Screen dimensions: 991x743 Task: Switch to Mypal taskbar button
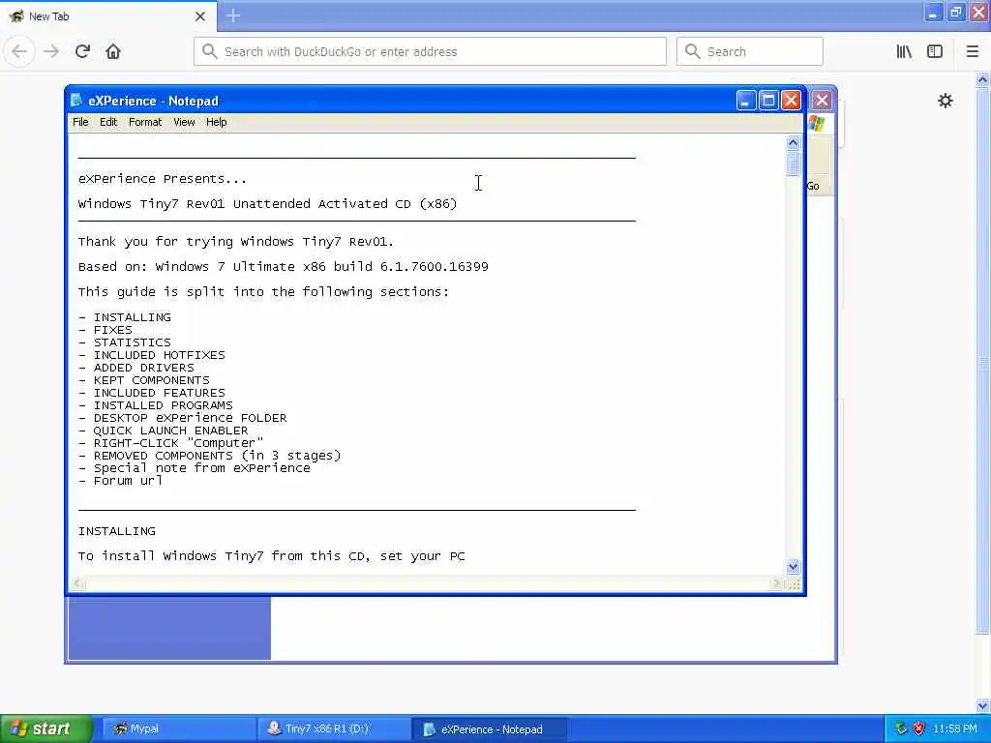pyautogui.click(x=179, y=728)
